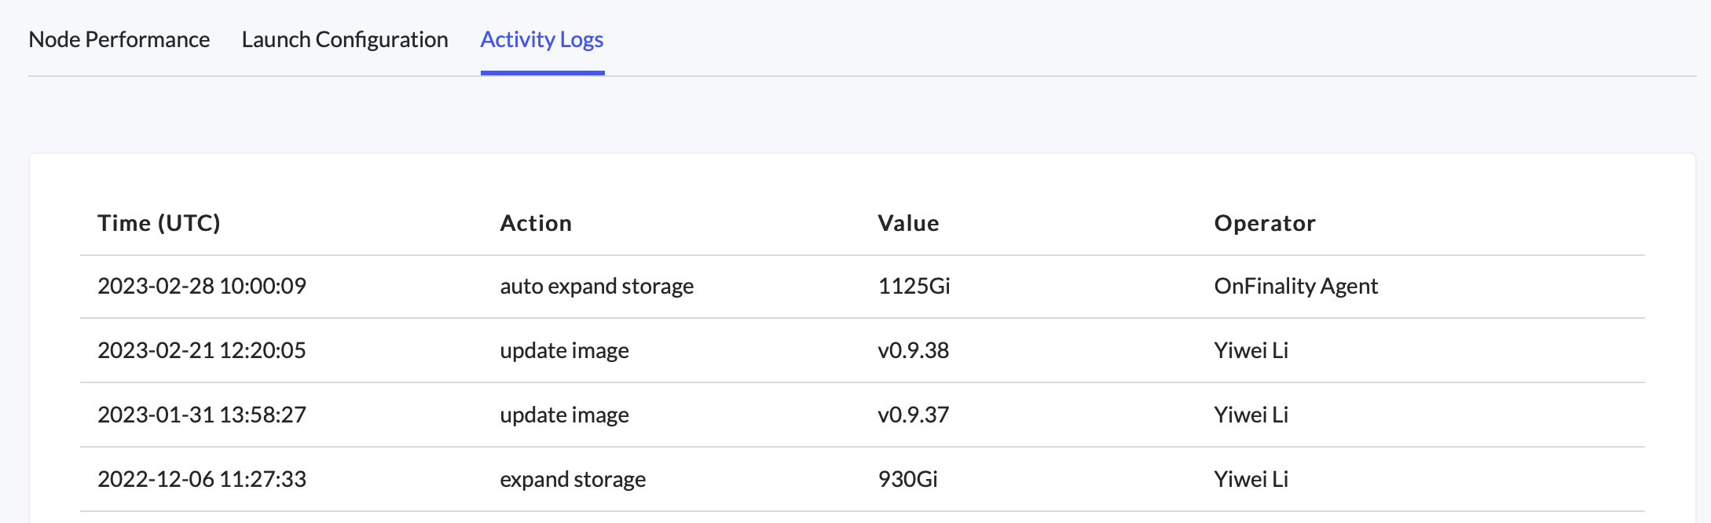Click the Operator column header

click(x=1264, y=223)
